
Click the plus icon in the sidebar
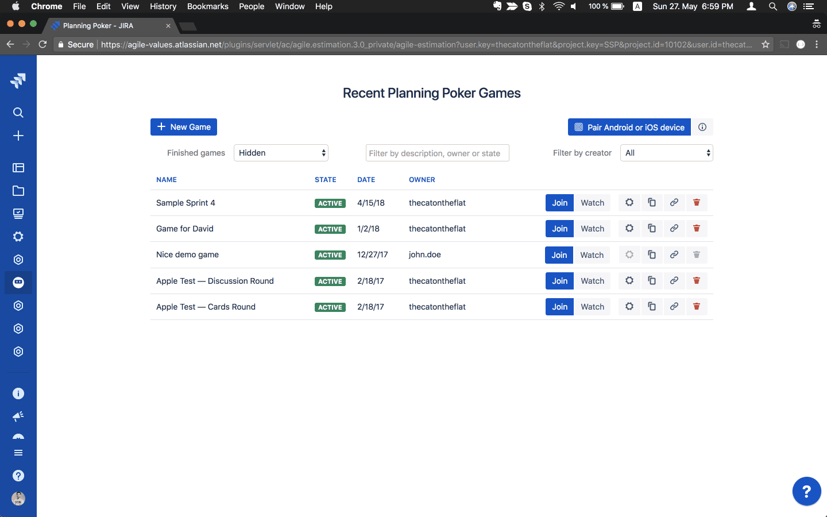18,136
